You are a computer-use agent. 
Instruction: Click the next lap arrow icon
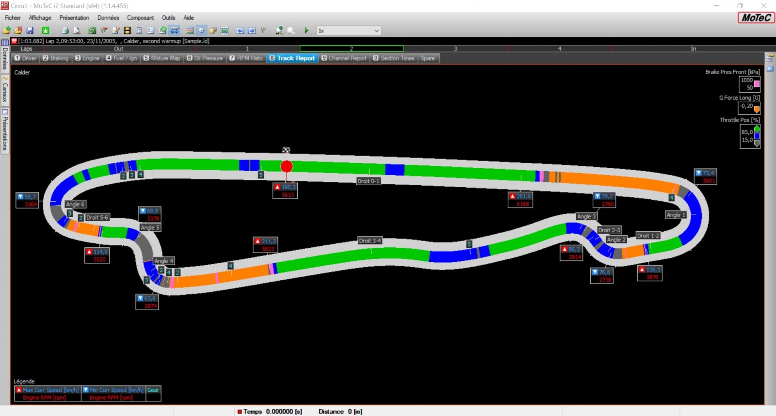click(252, 31)
